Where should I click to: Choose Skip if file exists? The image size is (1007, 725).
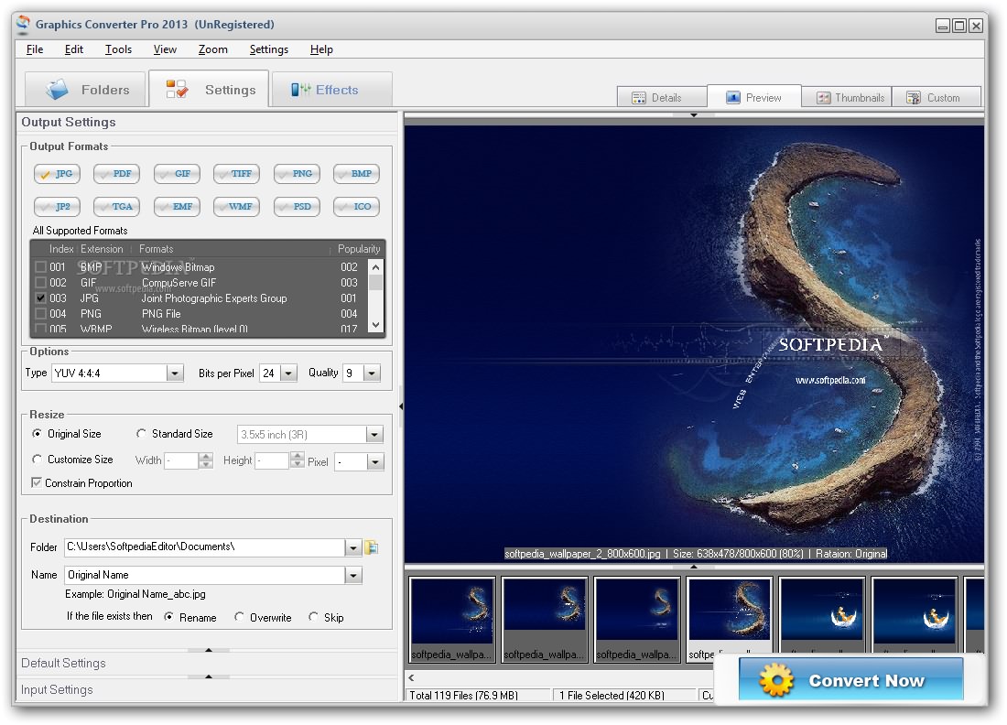[313, 617]
